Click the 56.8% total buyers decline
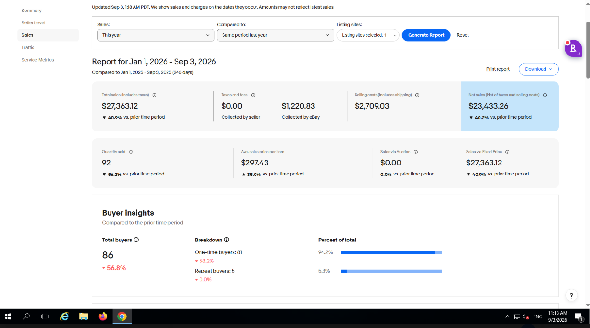This screenshot has height=328, width=590. point(114,268)
